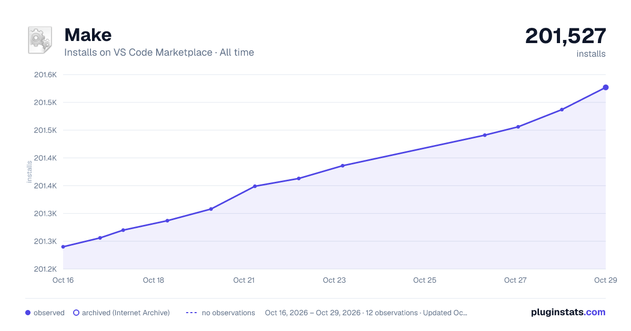
Task: Click the 201.2K y-axis label
Action: pyautogui.click(x=45, y=269)
